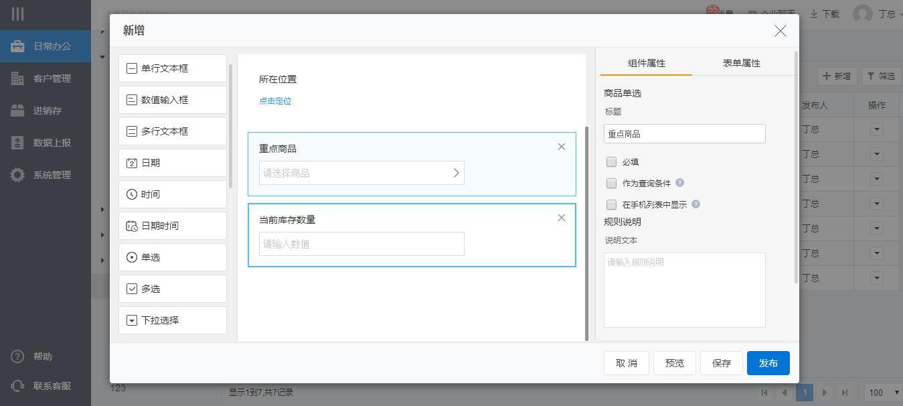The height and width of the screenshot is (406, 903).
Task: Remove the 当前库存数量 field with X icon
Action: pyautogui.click(x=561, y=218)
